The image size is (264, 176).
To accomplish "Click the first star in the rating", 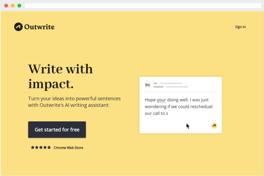I will pyautogui.click(x=33, y=147).
